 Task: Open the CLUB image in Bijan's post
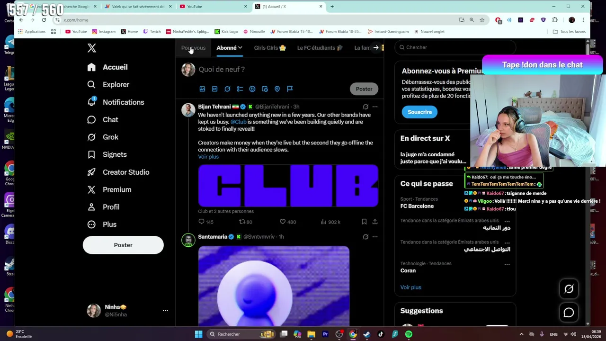point(288,186)
